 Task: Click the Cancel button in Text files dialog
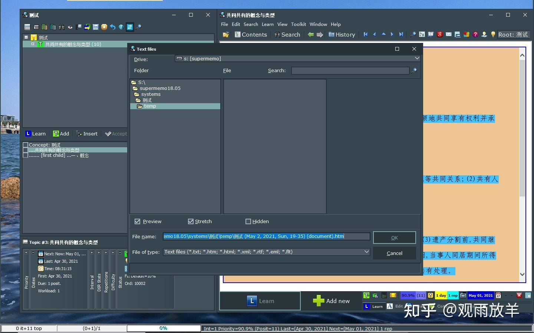394,253
